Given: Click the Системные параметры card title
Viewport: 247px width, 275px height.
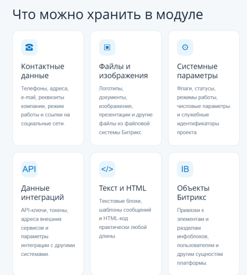Looking at the screenshot, I should (197, 71).
